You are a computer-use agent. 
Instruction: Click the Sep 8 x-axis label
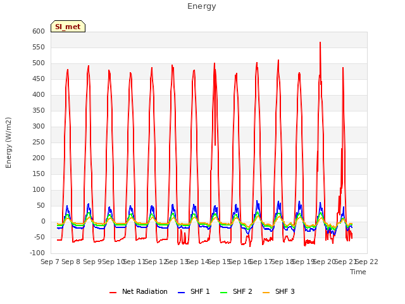tap(71, 262)
